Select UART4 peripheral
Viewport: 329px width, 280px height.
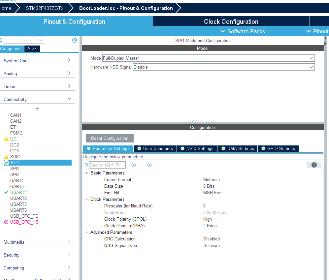17,181
